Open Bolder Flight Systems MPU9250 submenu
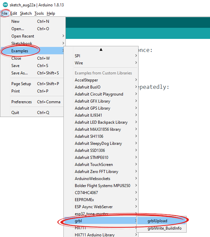 [x=101, y=186]
